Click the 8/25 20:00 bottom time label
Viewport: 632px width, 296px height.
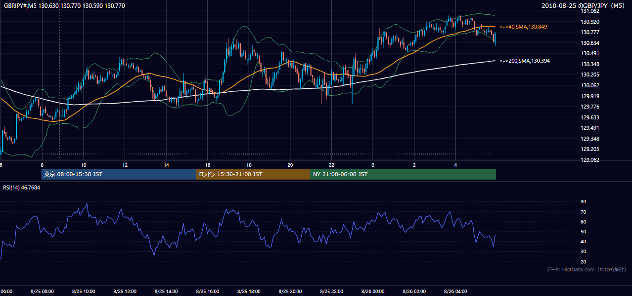(290, 291)
